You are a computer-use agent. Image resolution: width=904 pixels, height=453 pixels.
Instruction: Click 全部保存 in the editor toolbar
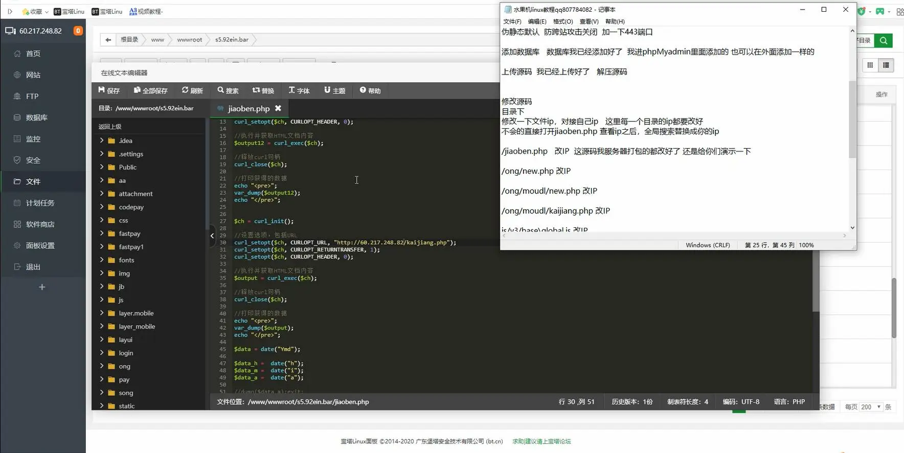pos(151,90)
